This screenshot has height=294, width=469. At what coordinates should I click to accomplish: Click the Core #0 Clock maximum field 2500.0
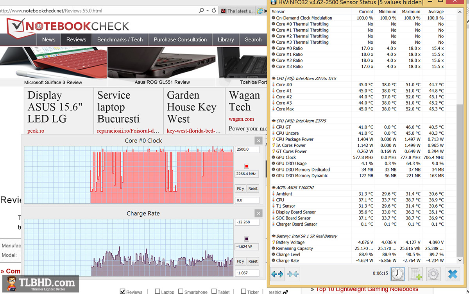(247, 149)
